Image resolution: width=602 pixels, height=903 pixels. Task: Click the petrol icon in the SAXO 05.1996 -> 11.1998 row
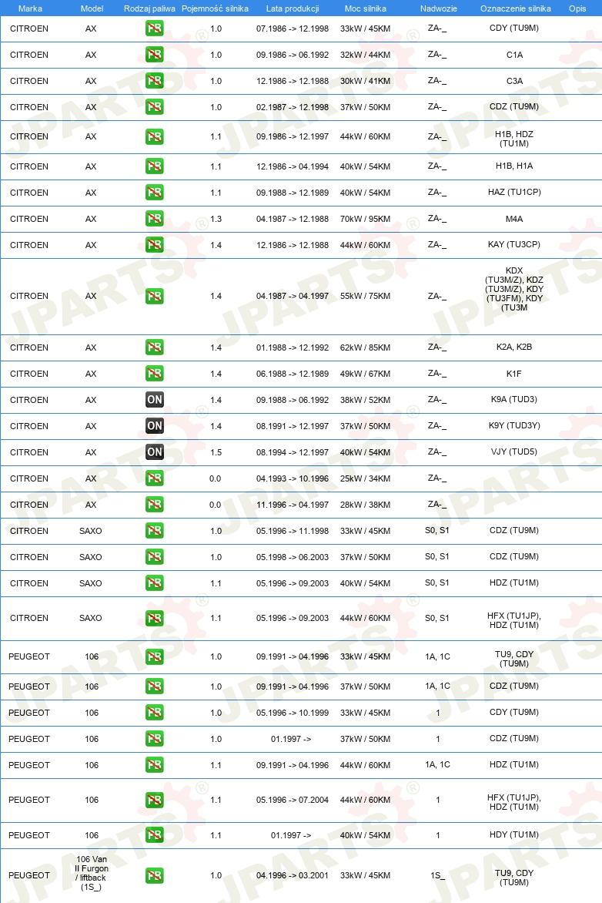tap(154, 531)
